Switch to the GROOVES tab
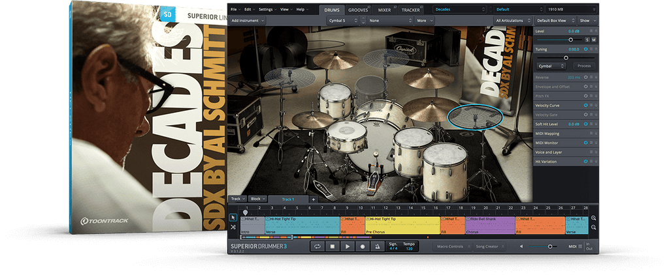Image resolution: width=669 pixels, height=275 pixels. [357, 9]
